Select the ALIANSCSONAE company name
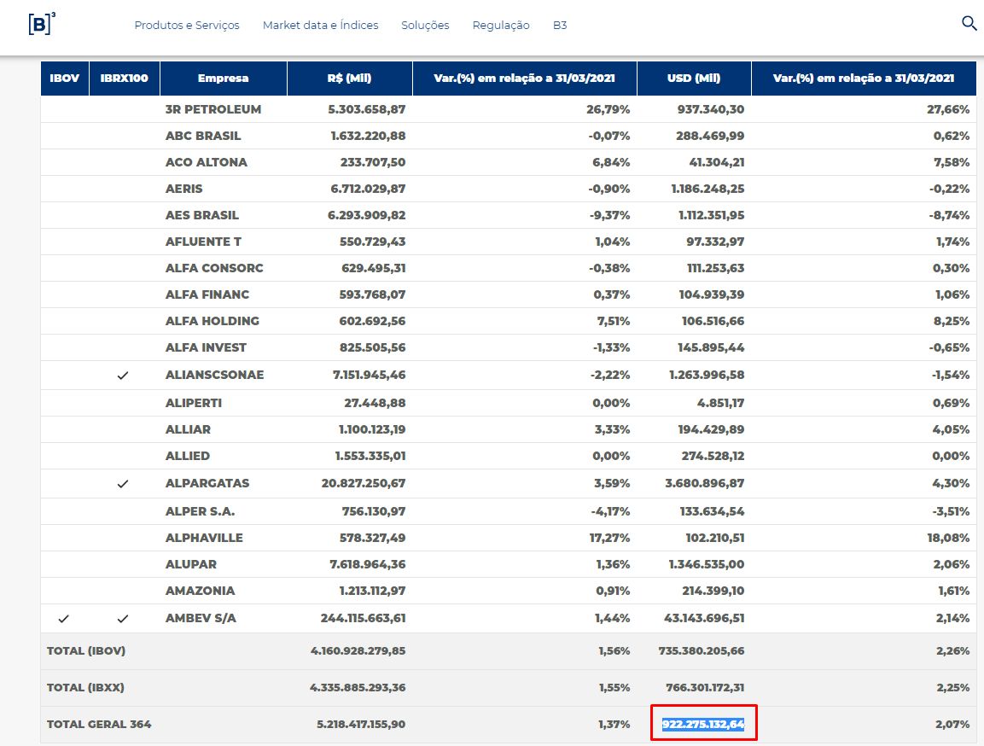The height and width of the screenshot is (746, 984). (x=214, y=376)
